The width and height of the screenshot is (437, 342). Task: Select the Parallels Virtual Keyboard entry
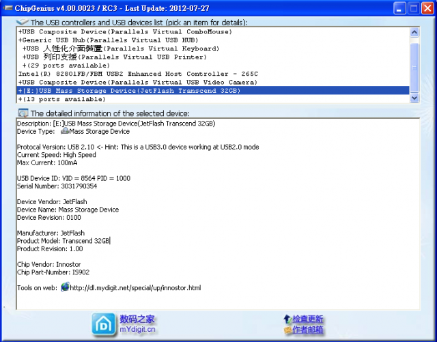pyautogui.click(x=213, y=48)
